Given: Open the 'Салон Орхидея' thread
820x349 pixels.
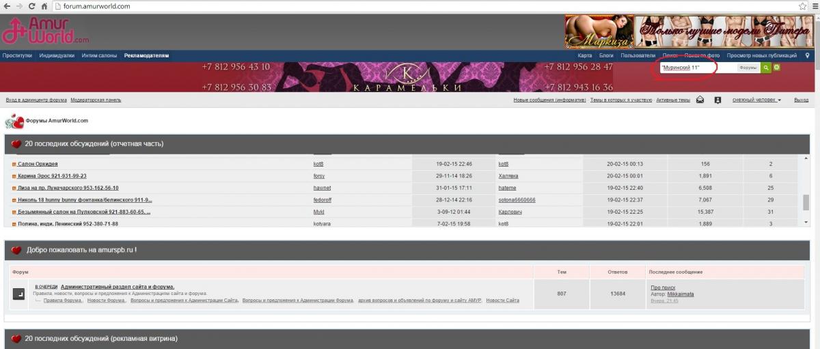Looking at the screenshot, I should pos(38,164).
